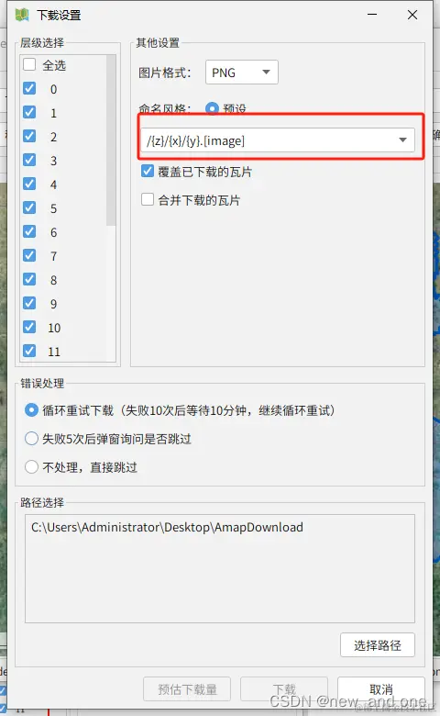Screen dimensions: 440x716
Task: Select the 预设 preset radio button
Action: (212, 108)
